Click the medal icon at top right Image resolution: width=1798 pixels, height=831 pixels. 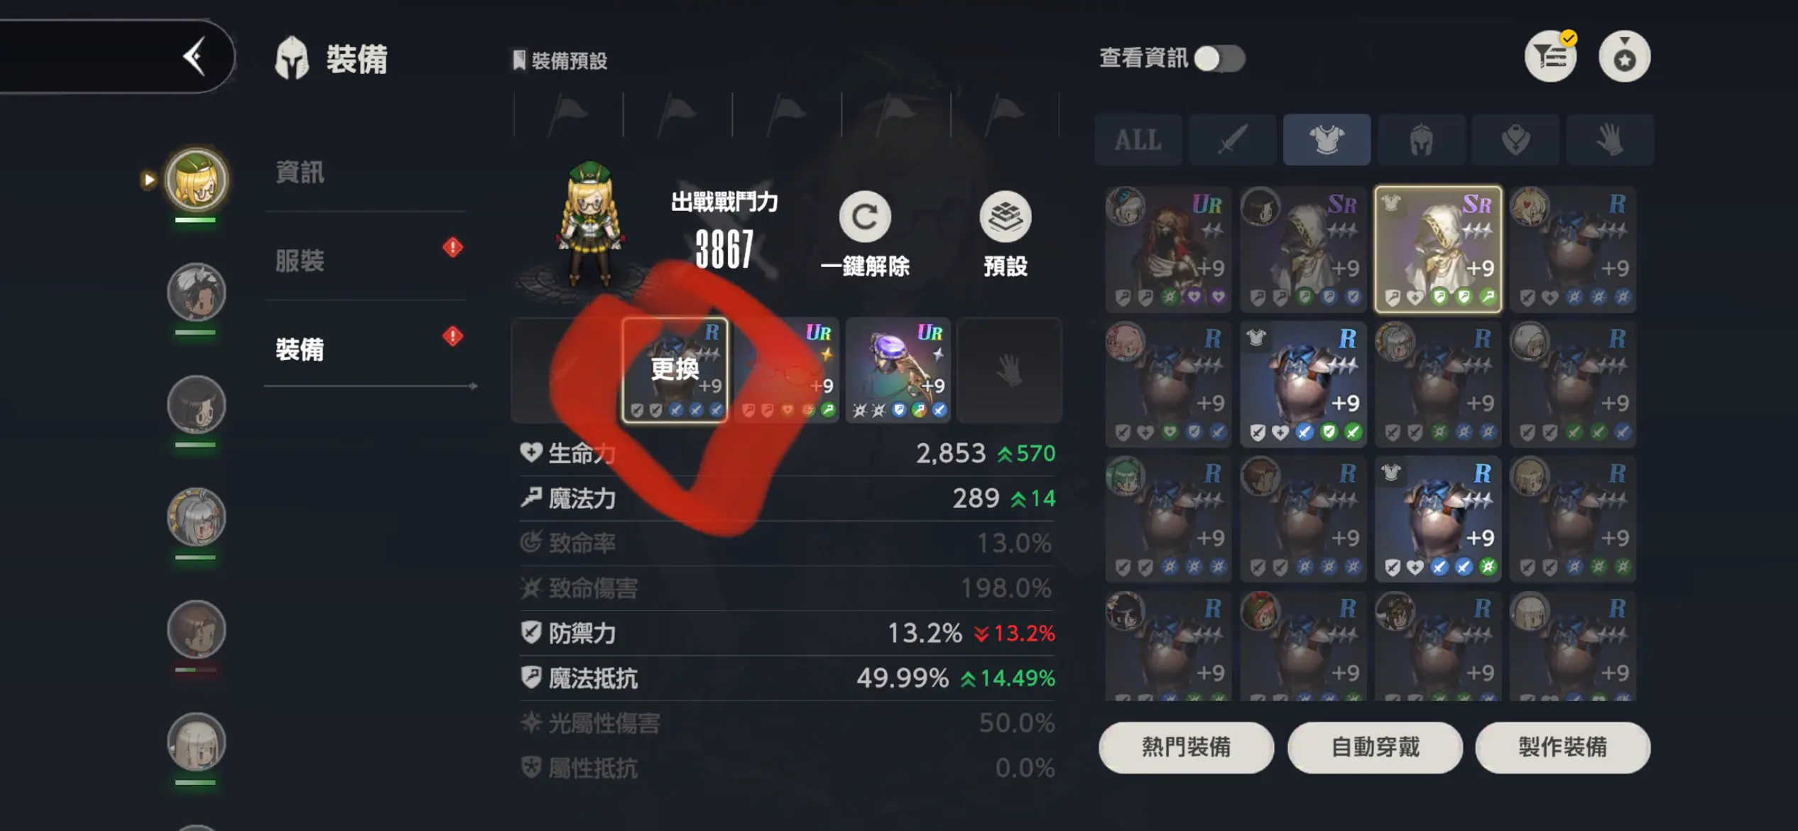coord(1625,56)
